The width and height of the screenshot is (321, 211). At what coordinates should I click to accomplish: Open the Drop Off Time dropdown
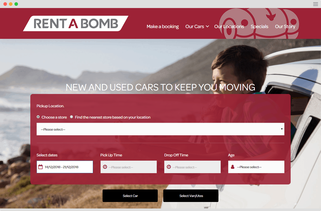[x=192, y=167]
